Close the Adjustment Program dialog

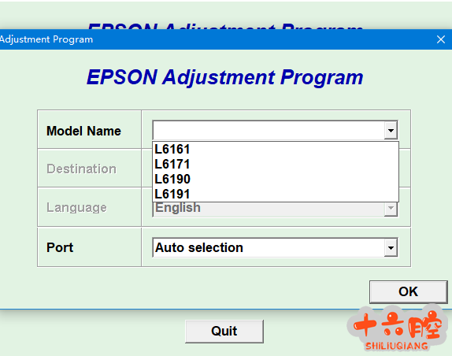click(441, 39)
